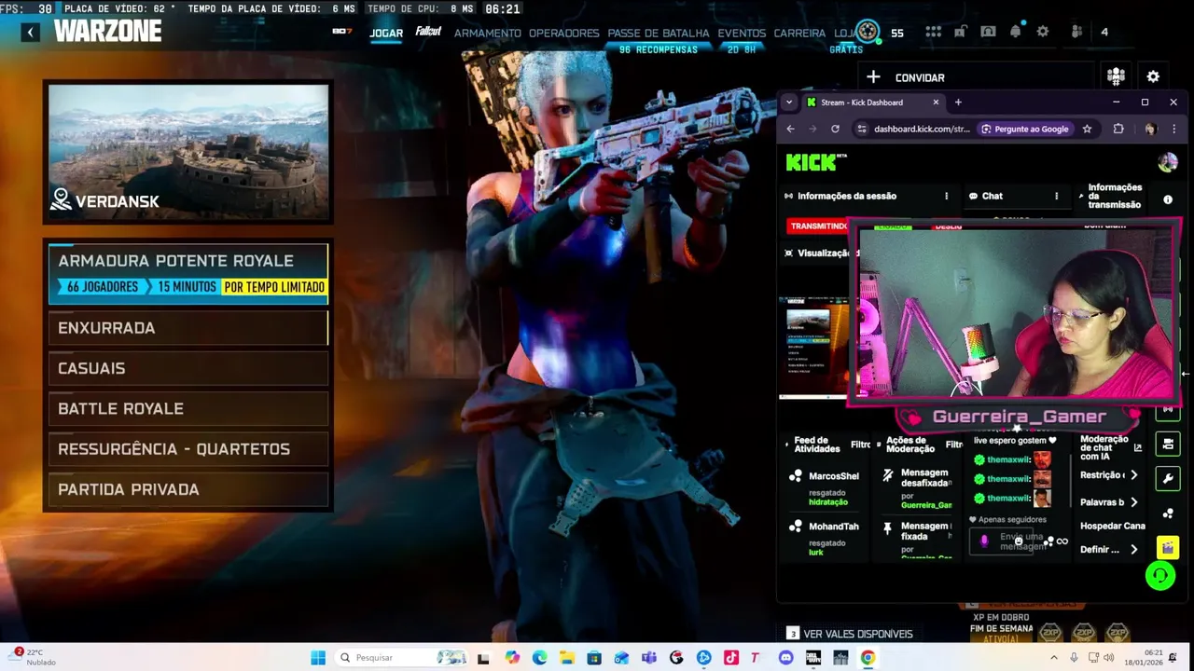
Task: Select the ENXURRADA game mode
Action: pyautogui.click(x=188, y=328)
